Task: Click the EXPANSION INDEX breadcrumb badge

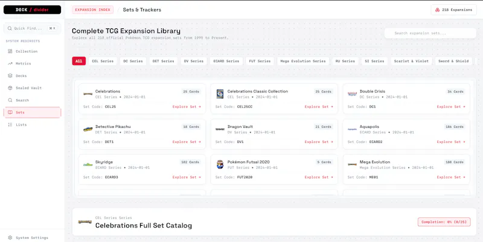Action: pos(93,10)
